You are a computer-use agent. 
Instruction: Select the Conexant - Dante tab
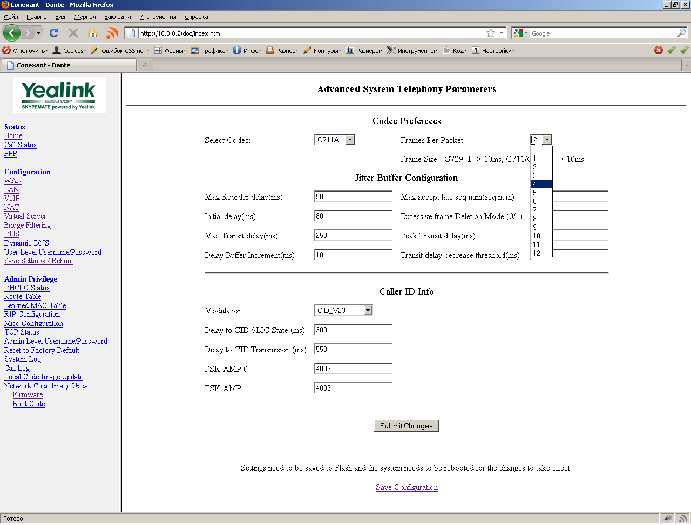pyautogui.click(x=69, y=65)
